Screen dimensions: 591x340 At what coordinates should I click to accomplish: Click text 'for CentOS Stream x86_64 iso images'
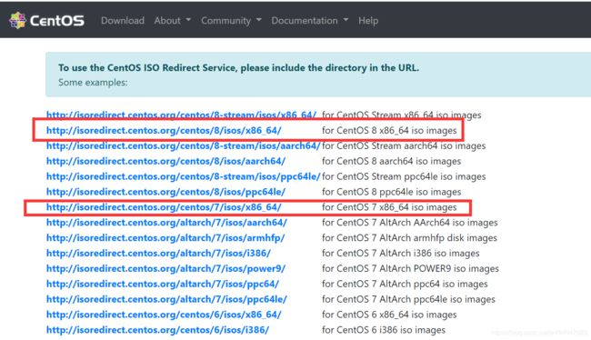401,115
